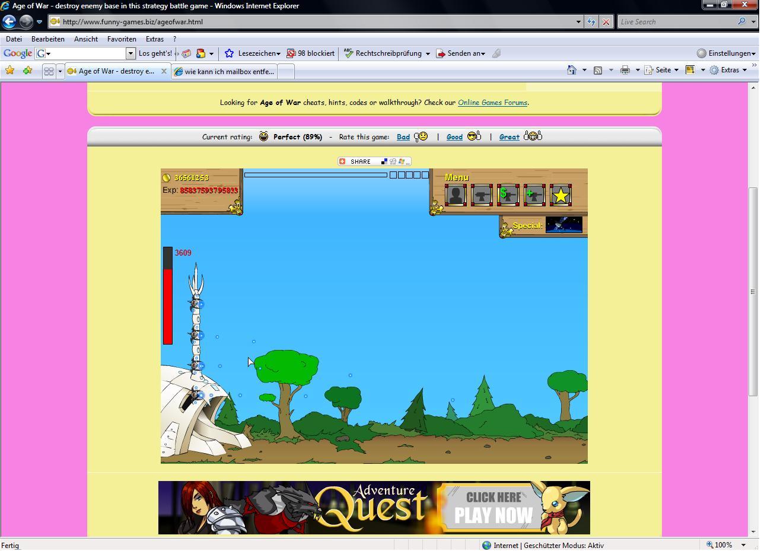Close the Age of War tab
761x551 pixels.
pos(164,71)
